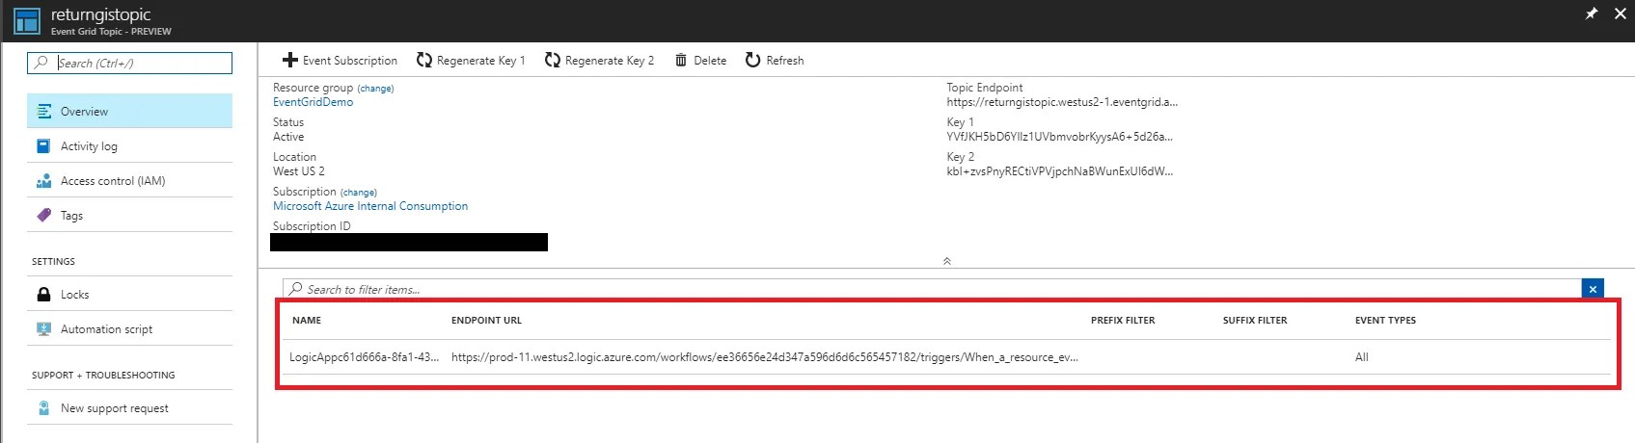Refresh the topic overview
The width and height of the screenshot is (1635, 443).
coord(775,60)
